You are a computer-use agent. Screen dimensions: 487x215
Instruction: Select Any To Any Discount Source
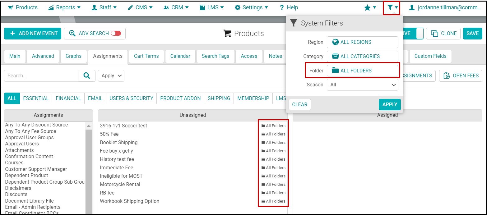36,125
